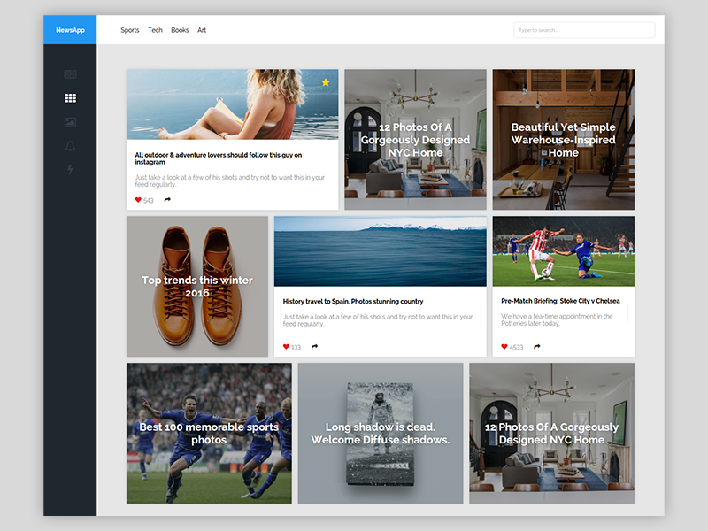Open the image gallery sidebar icon

pos(70,122)
